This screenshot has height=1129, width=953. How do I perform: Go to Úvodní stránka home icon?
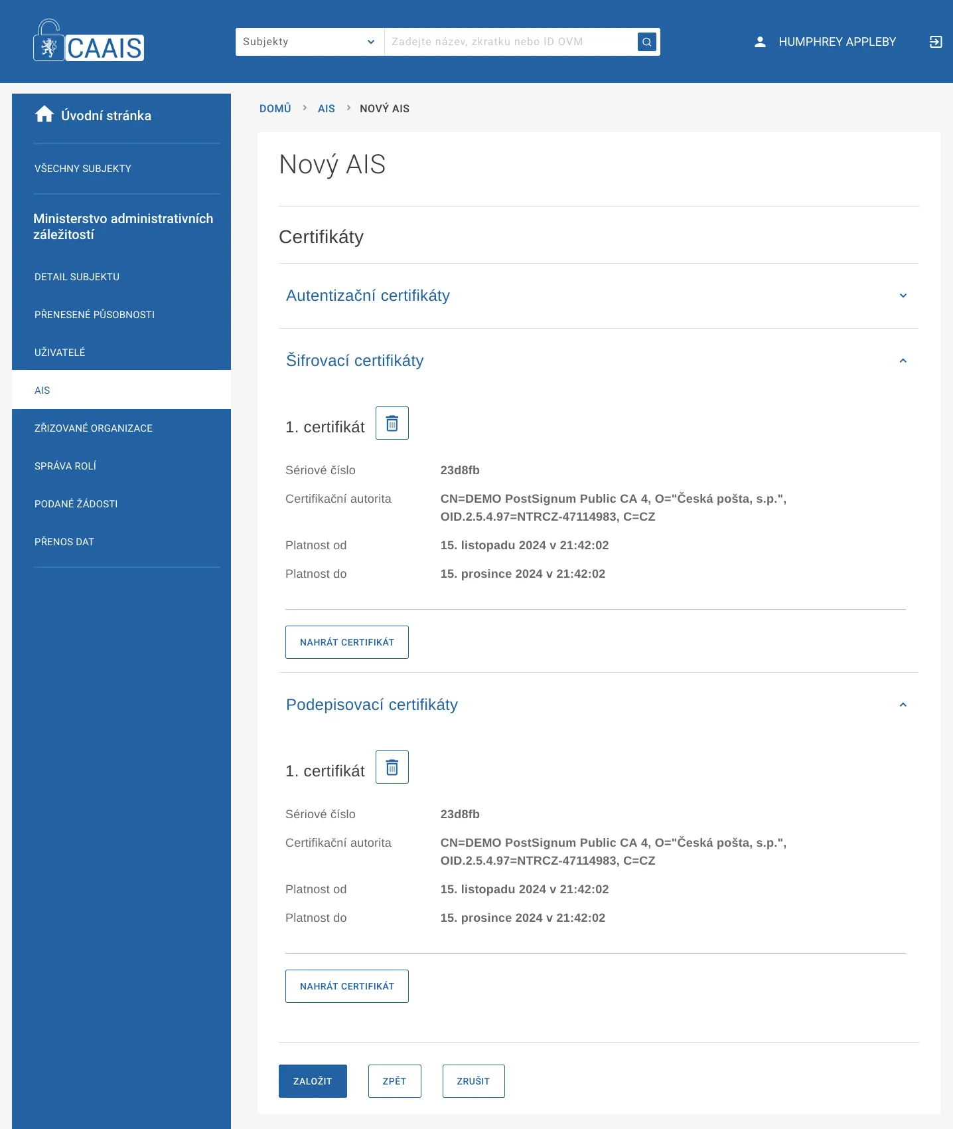pyautogui.click(x=44, y=115)
